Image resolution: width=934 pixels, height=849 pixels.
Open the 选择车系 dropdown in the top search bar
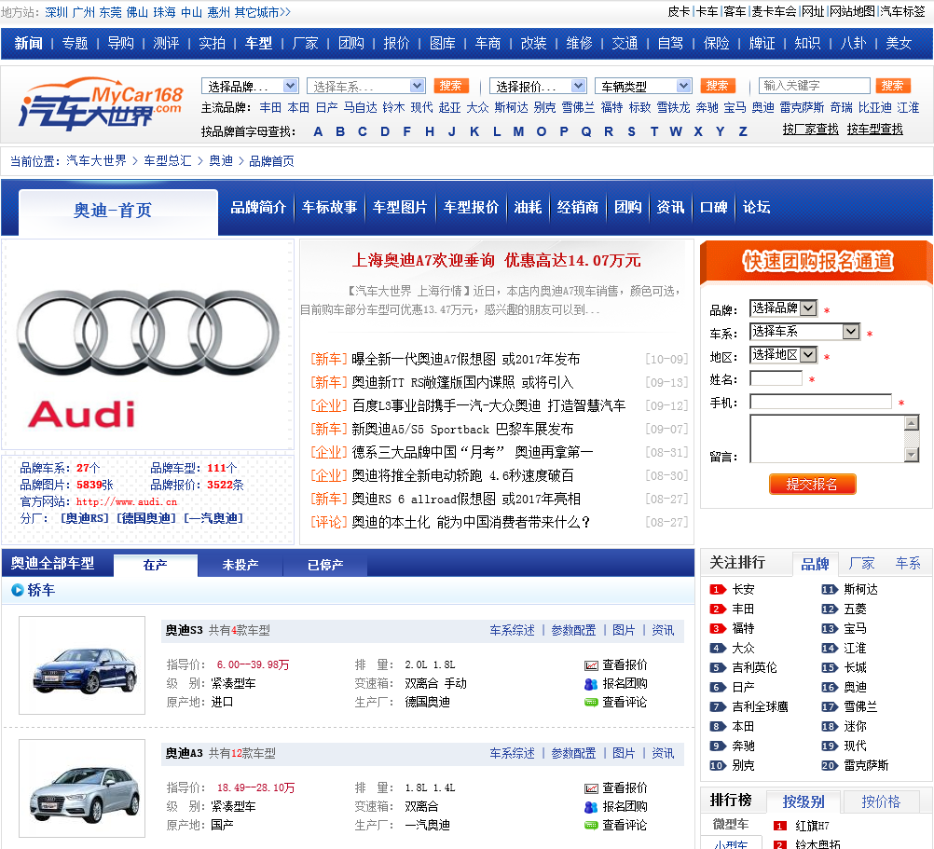click(365, 87)
